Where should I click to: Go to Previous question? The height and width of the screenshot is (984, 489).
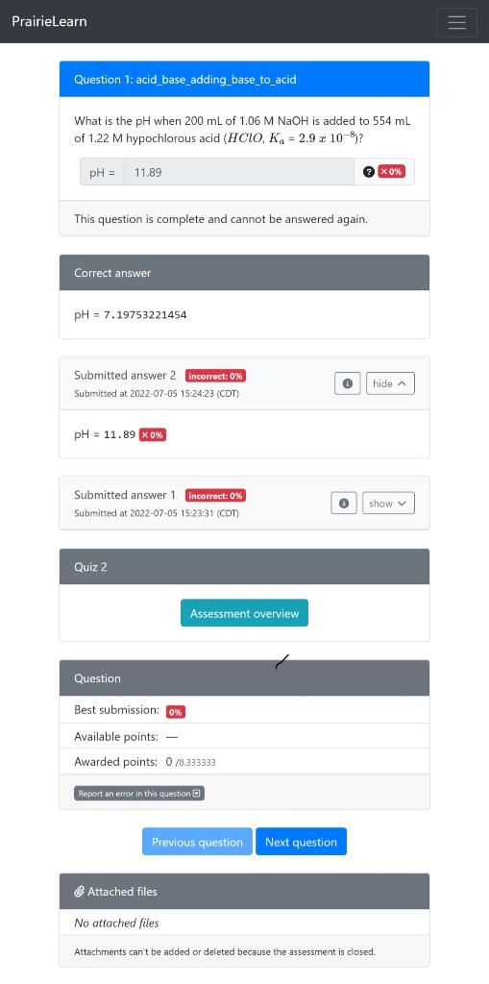pos(197,842)
